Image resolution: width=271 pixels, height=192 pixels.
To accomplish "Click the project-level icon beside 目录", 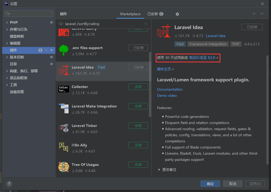I will 51,64.
